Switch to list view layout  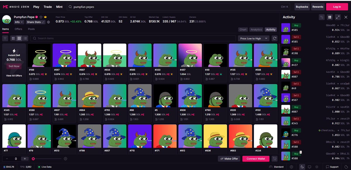25,38
